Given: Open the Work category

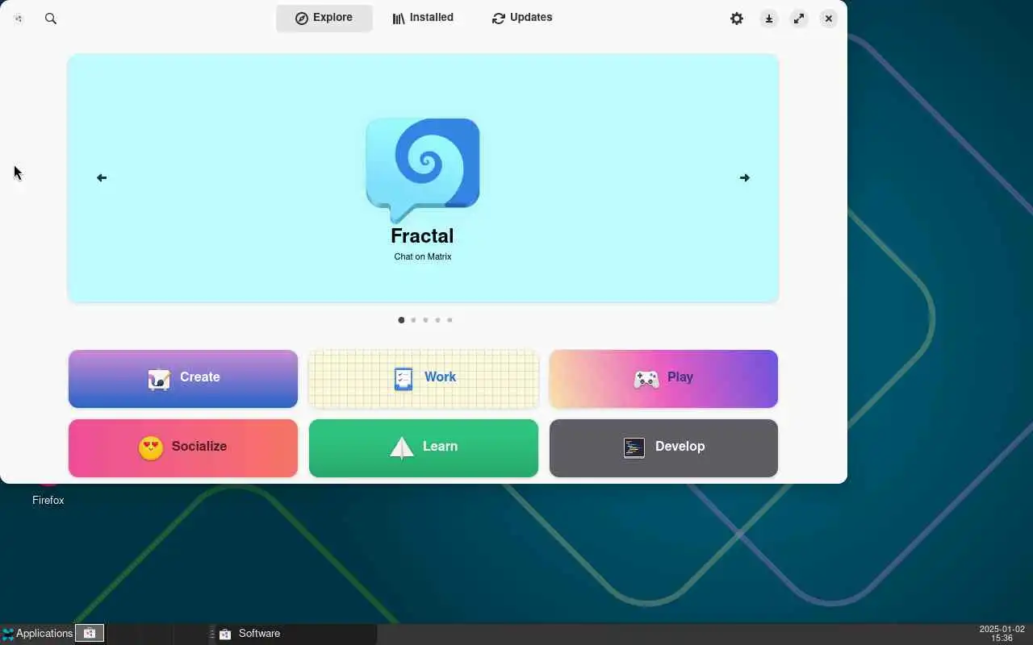Looking at the screenshot, I should 424,379.
